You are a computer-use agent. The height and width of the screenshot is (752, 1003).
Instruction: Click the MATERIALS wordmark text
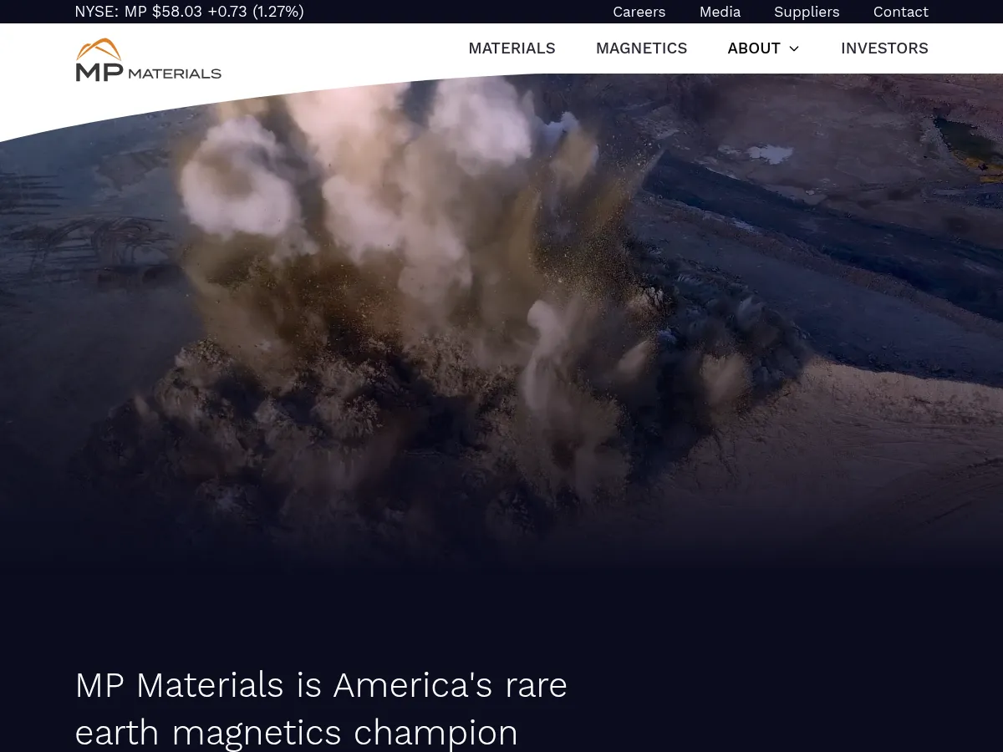177,73
